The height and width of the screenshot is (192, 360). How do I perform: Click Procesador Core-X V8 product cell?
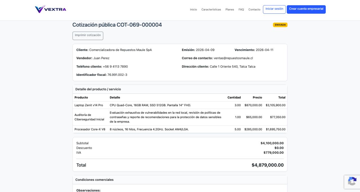pyautogui.click(x=90, y=129)
